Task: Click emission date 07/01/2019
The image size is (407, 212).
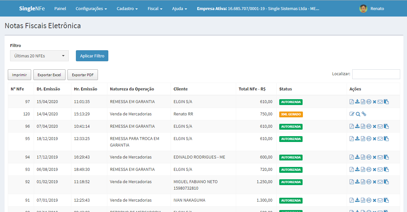Action: pyautogui.click(x=47, y=200)
